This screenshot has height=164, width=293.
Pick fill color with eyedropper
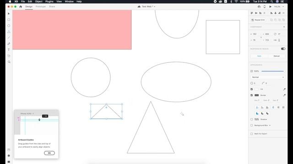[x=284, y=89]
